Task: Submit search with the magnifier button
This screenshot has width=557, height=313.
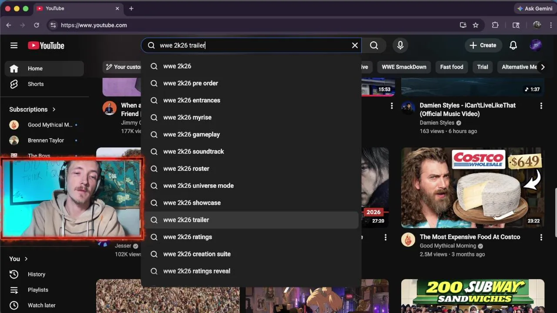Action: (x=374, y=45)
